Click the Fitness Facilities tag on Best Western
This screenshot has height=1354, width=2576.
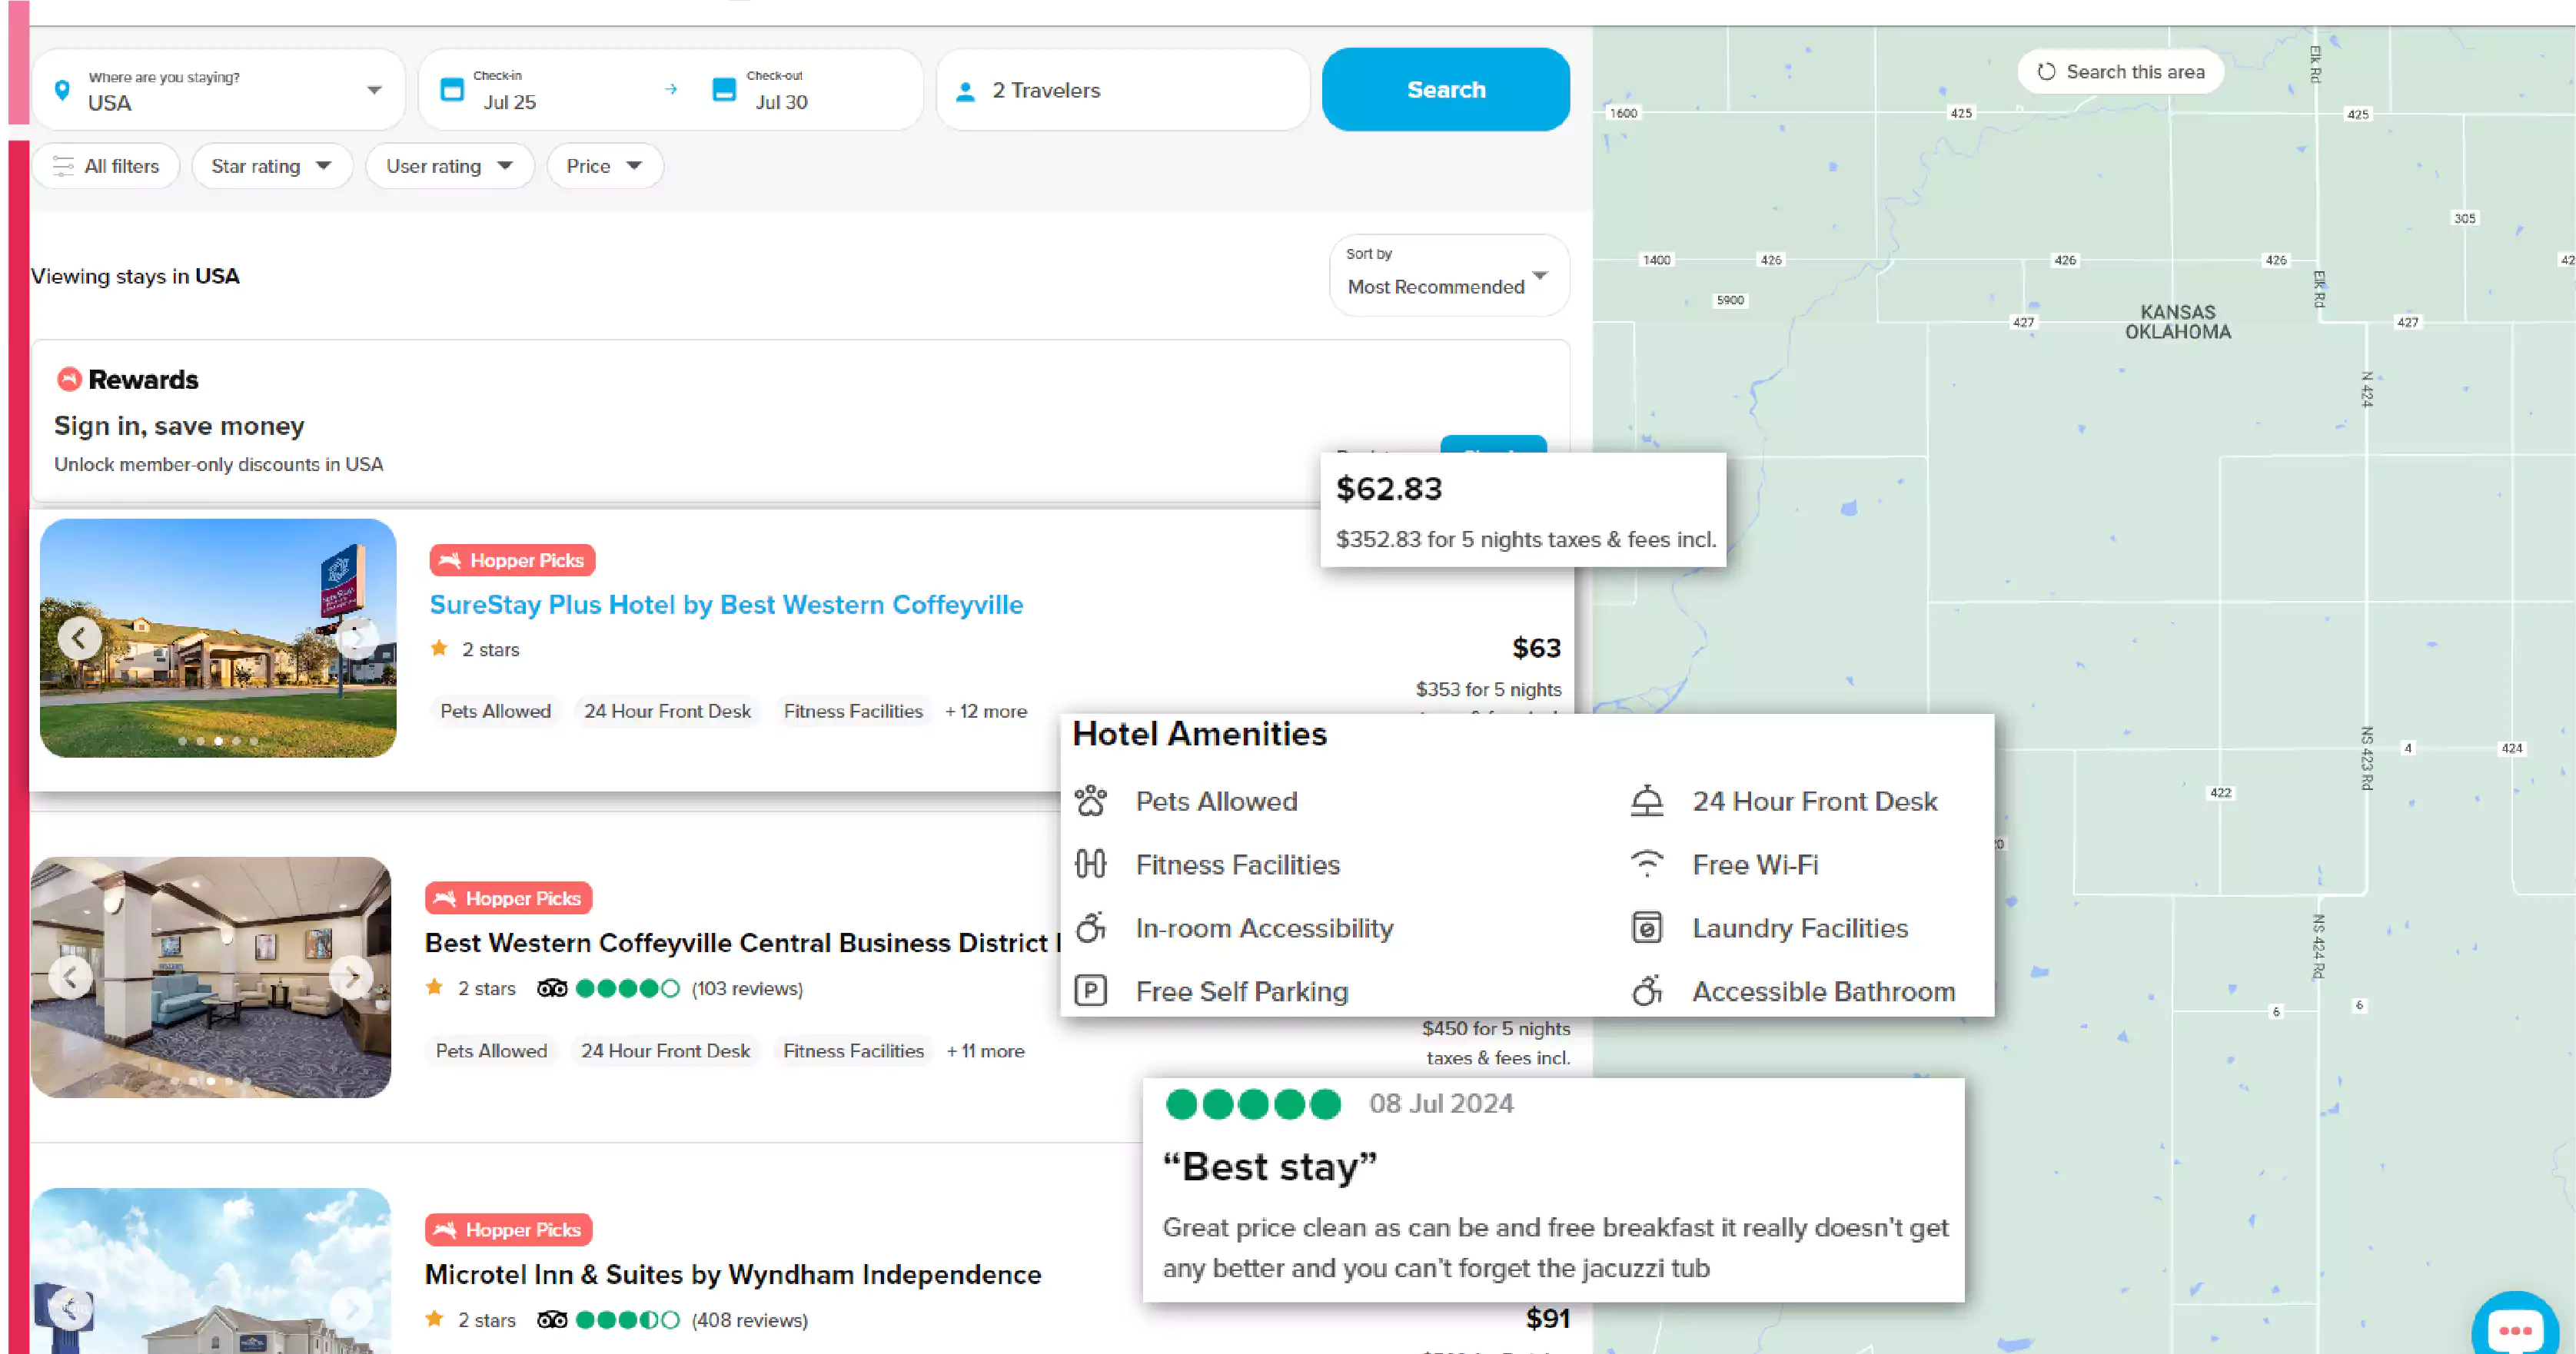tap(853, 1051)
